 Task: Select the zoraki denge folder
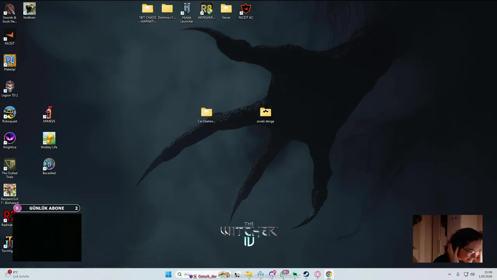coord(266,115)
